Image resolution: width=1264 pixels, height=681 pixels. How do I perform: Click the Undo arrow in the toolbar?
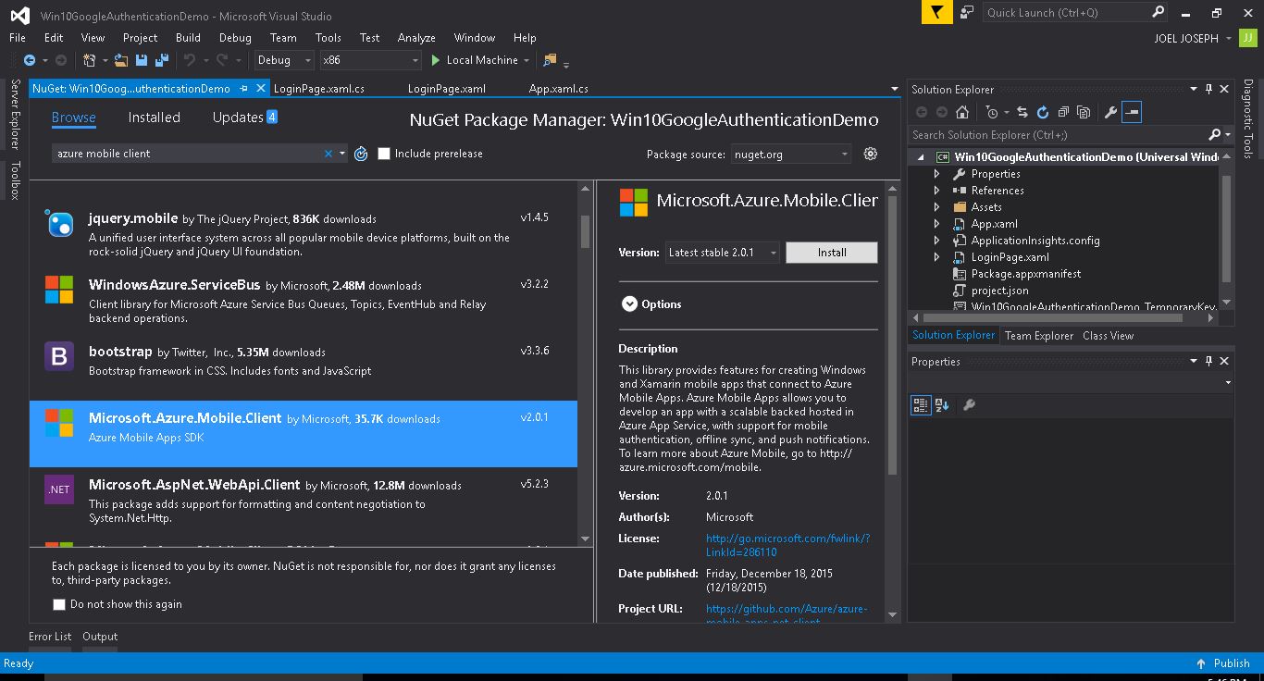[x=190, y=60]
